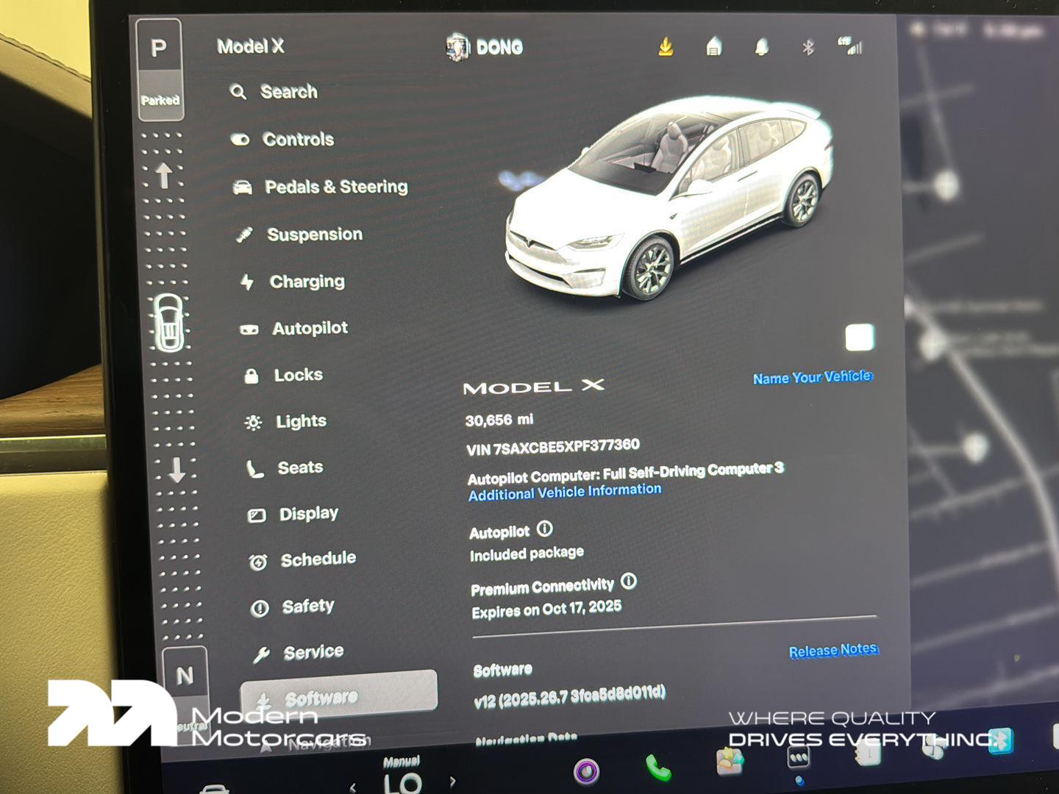The image size is (1059, 794).
Task: Tap the VIN 7SAXCBE5XPF377360 text
Action: [553, 447]
